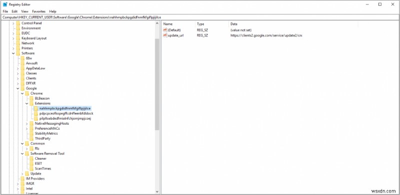Select the update_url value name
The image size is (400, 195).
click(175, 35)
